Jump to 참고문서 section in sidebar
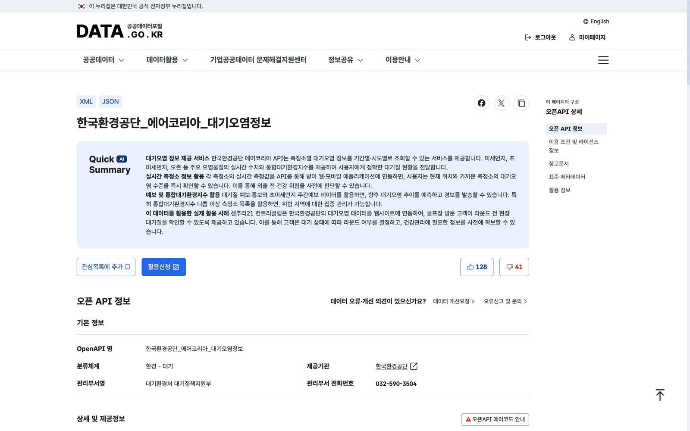690x431 pixels. pyautogui.click(x=559, y=164)
